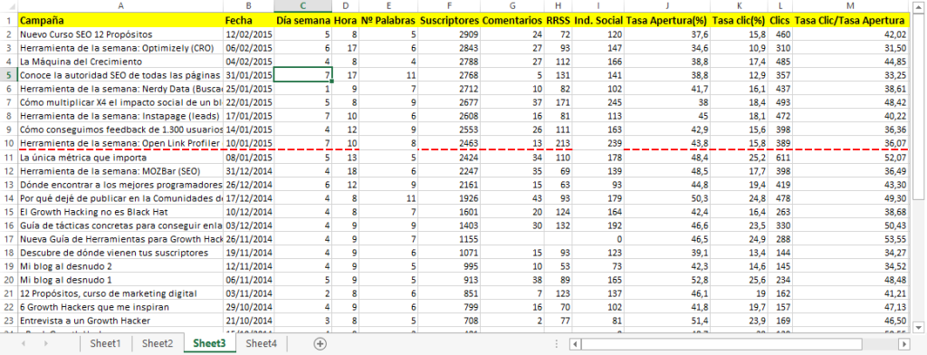Screen dimensions: 927x355
Task: Select subscribers cell 2909
Action: click(449, 34)
